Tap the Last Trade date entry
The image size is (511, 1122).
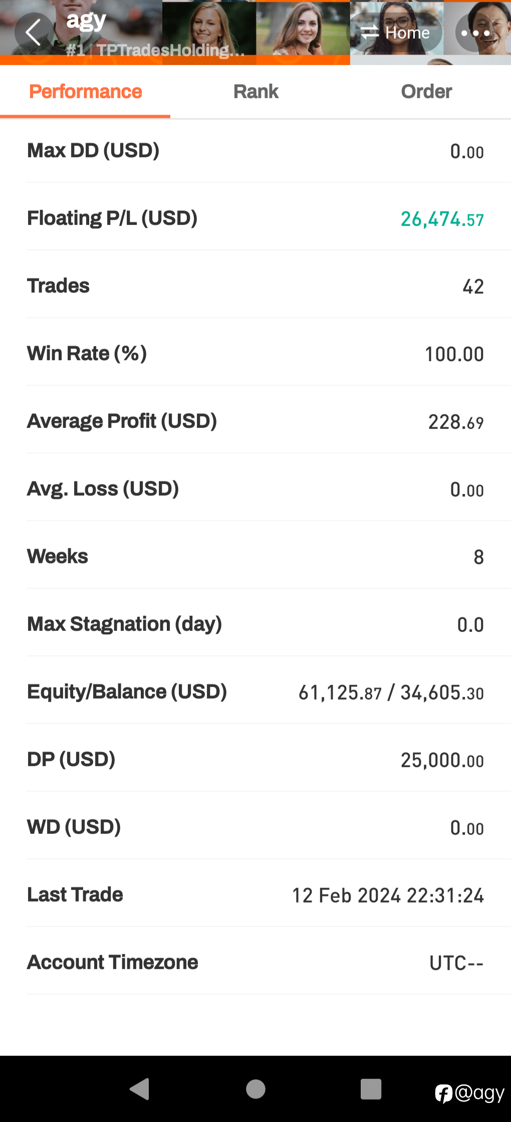click(x=388, y=895)
